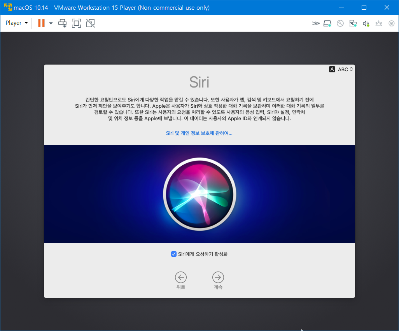Open the Player menu
The image size is (399, 331).
point(17,23)
